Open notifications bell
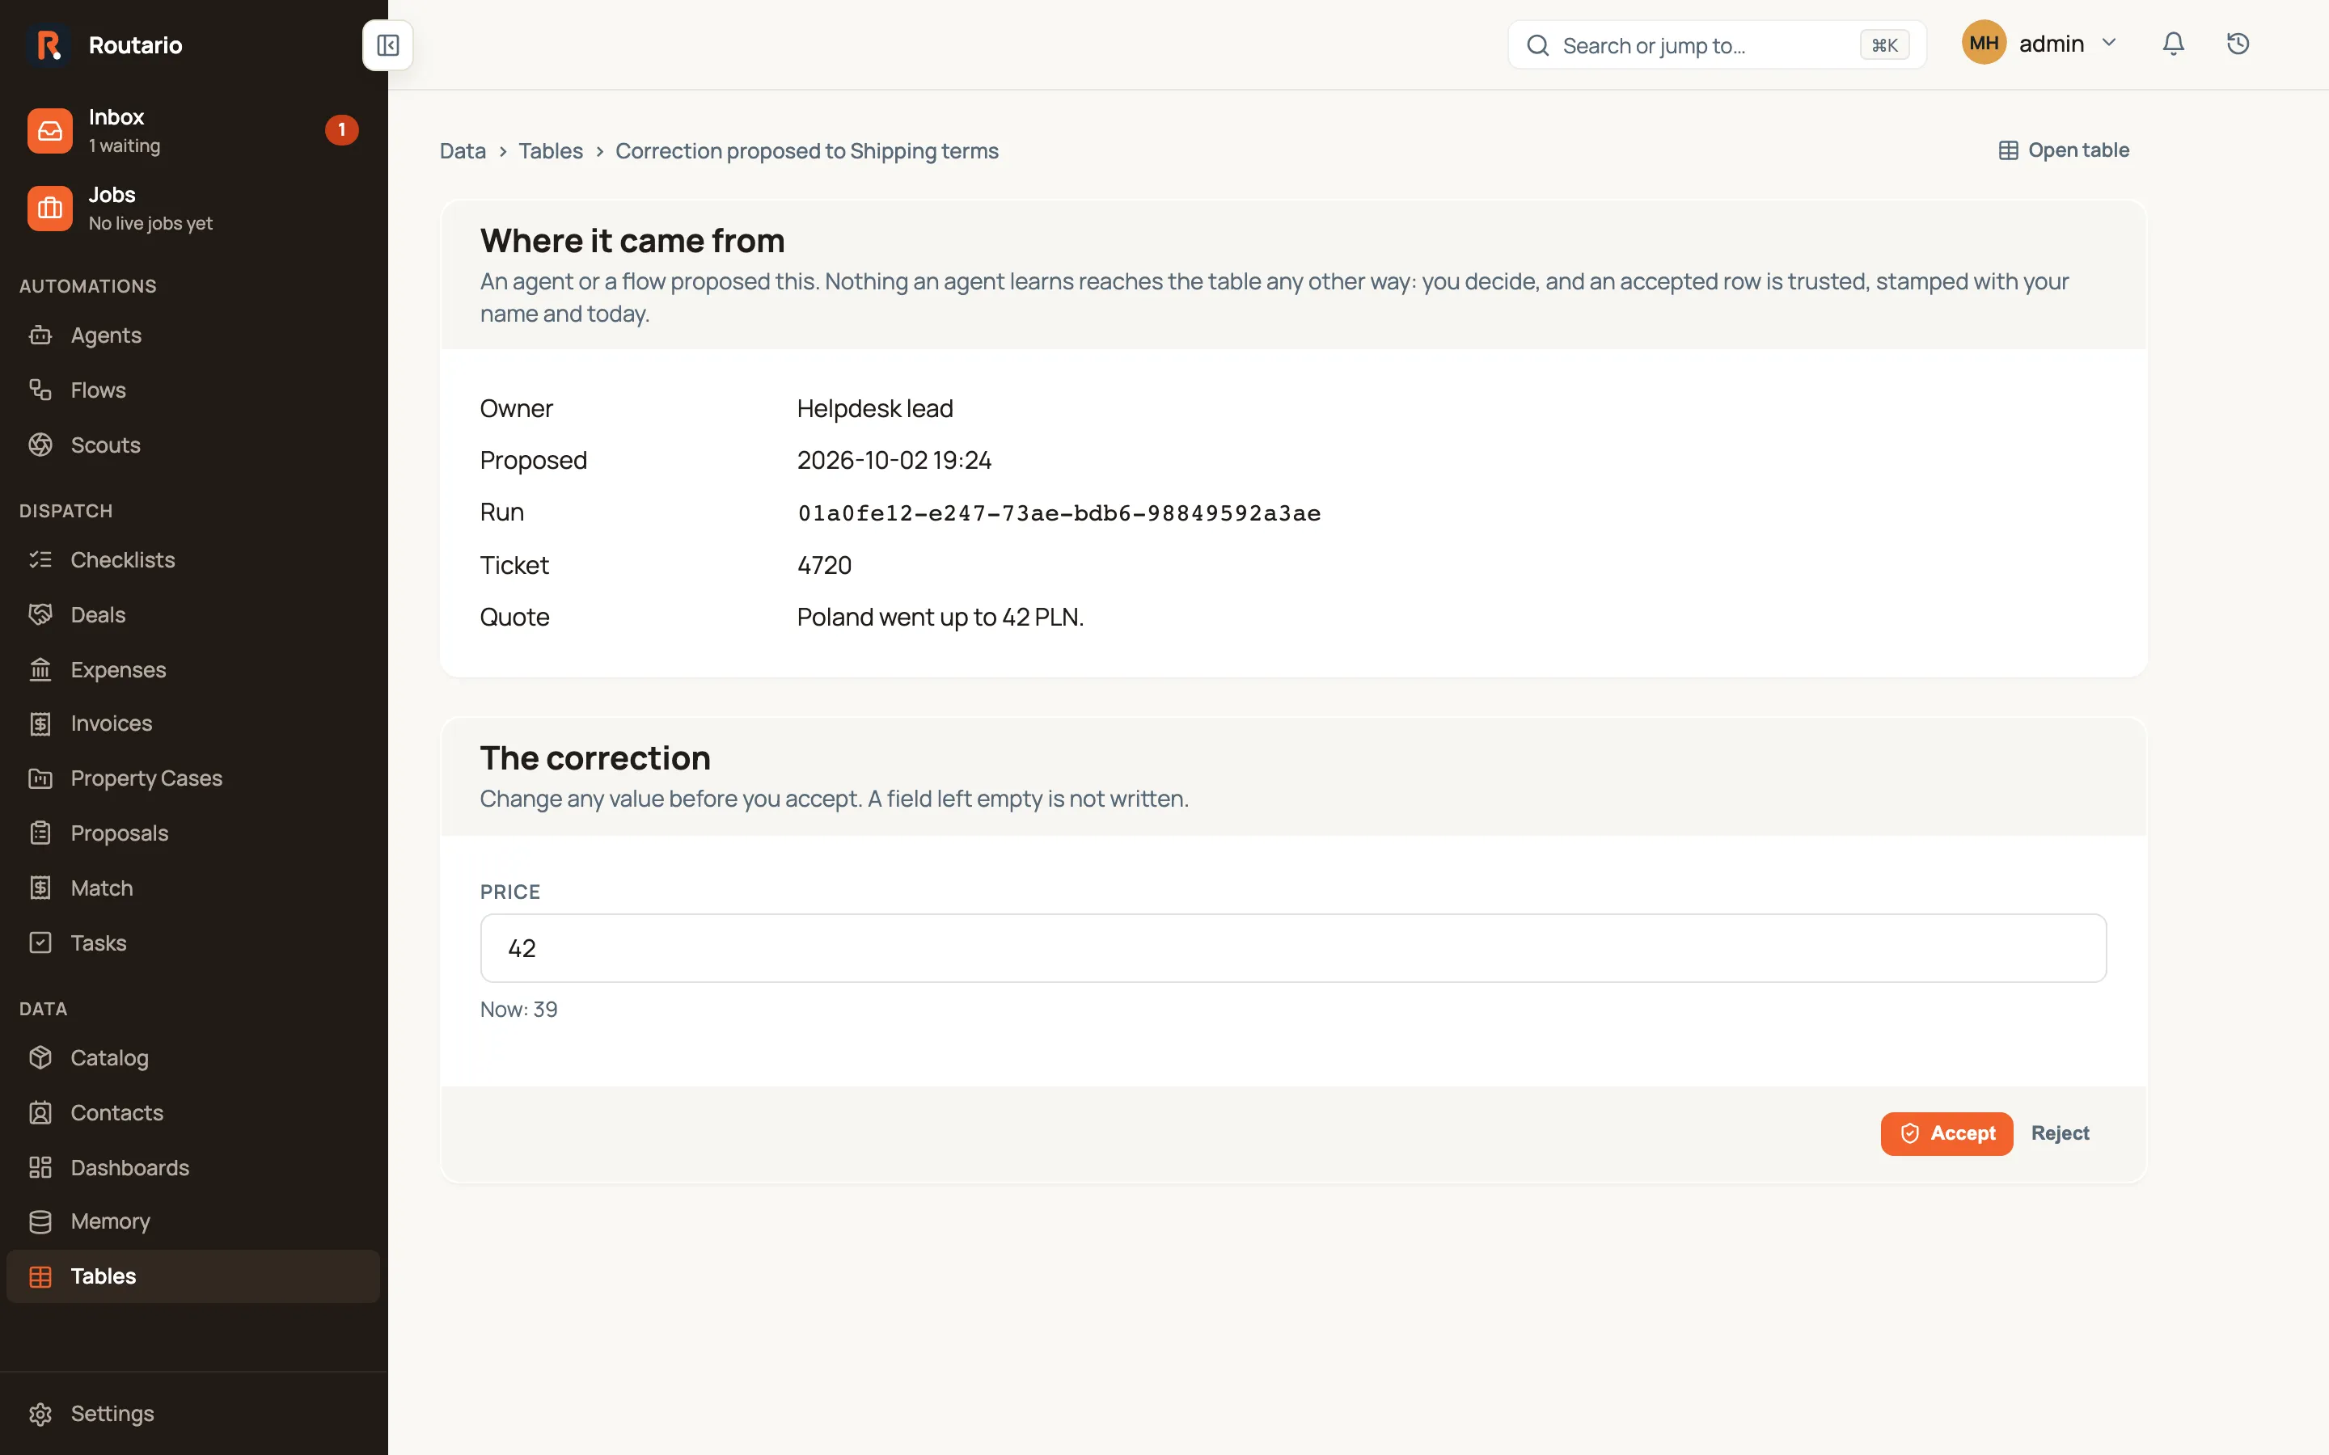 [x=2173, y=44]
